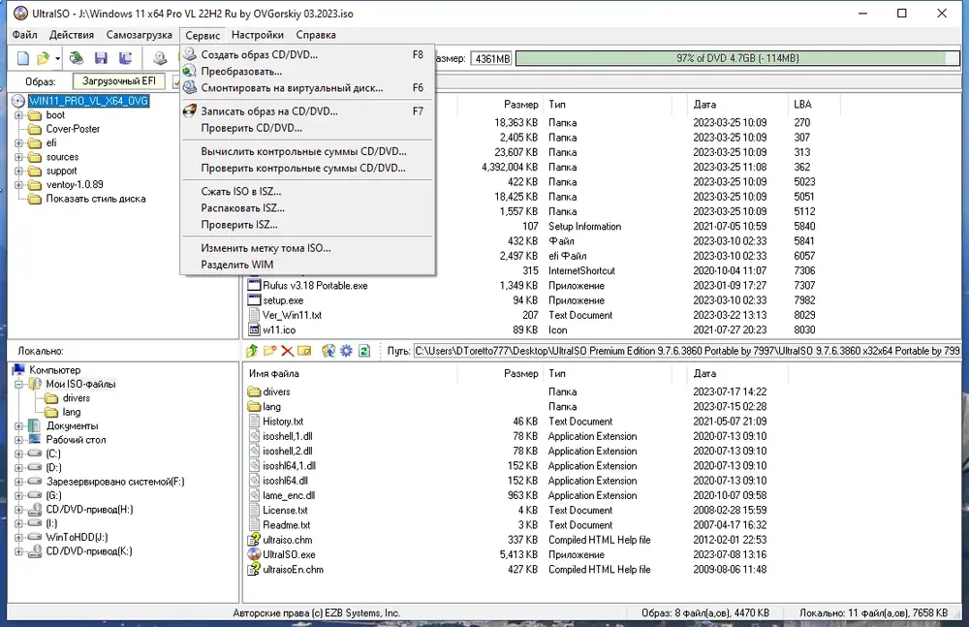969x627 pixels.
Task: Expand the sources folder node
Action: click(x=18, y=157)
